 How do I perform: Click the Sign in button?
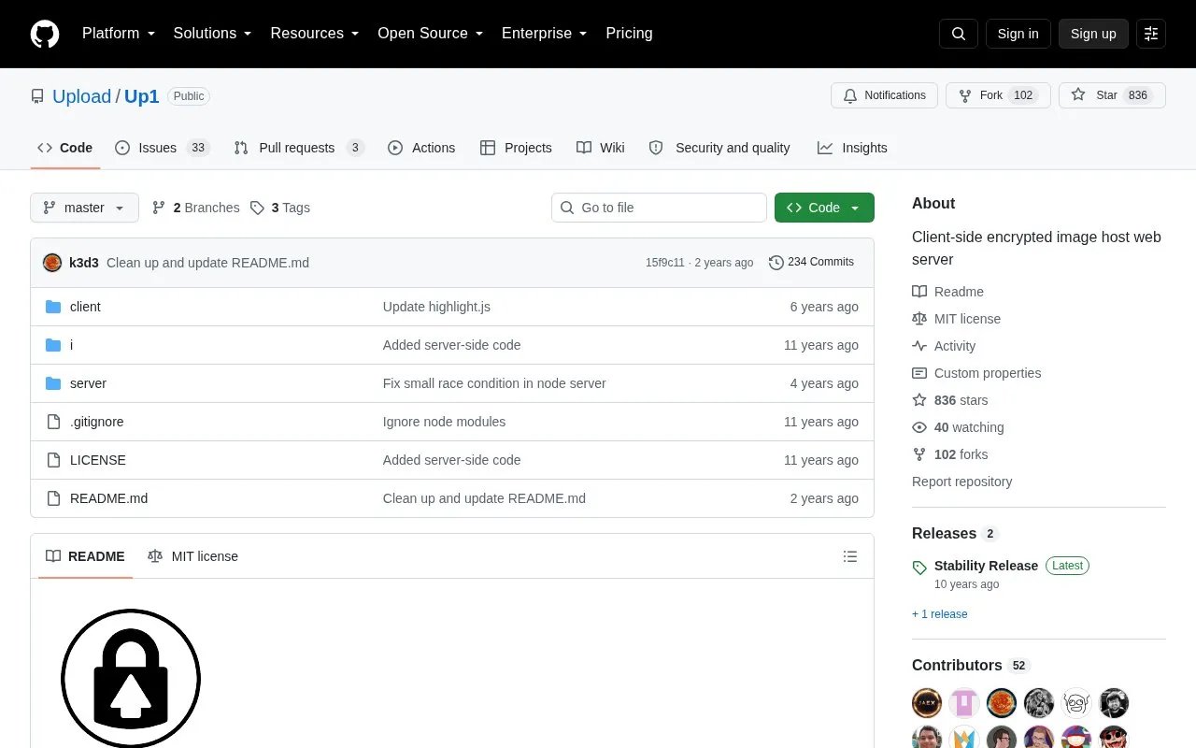pyautogui.click(x=1018, y=34)
